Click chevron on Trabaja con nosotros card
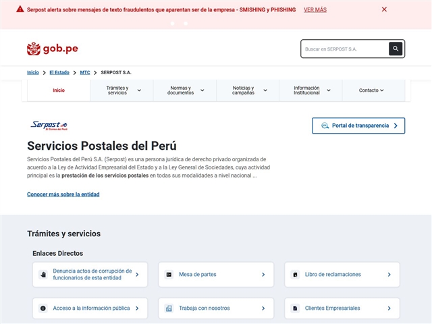This screenshot has width=432, height=324. pyautogui.click(x=263, y=308)
